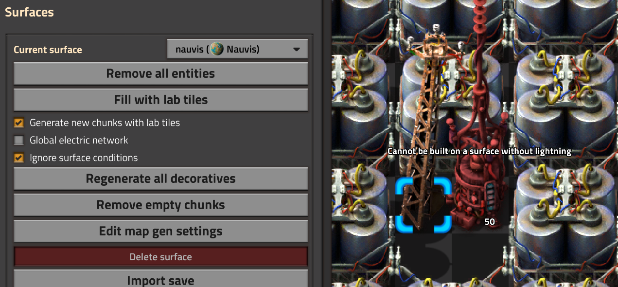Open Edit map gen settings
The image size is (618, 287).
160,231
